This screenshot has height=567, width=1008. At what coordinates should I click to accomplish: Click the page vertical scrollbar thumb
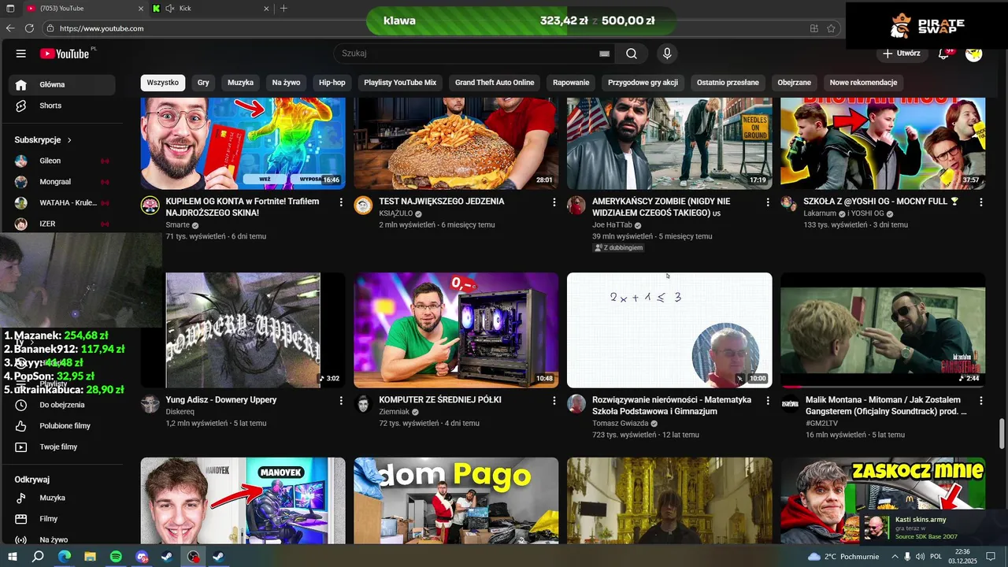[1002, 433]
